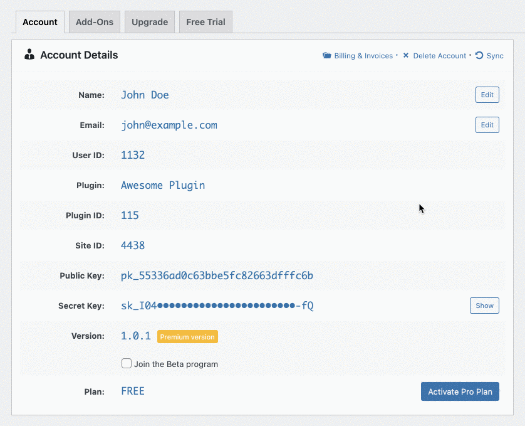Open the Add-Ons tab
Screen dimensions: 525x426
click(95, 22)
